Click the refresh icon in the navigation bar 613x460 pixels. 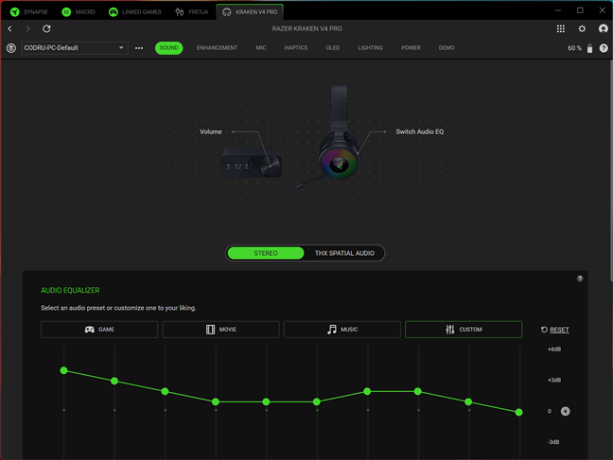[x=46, y=29]
